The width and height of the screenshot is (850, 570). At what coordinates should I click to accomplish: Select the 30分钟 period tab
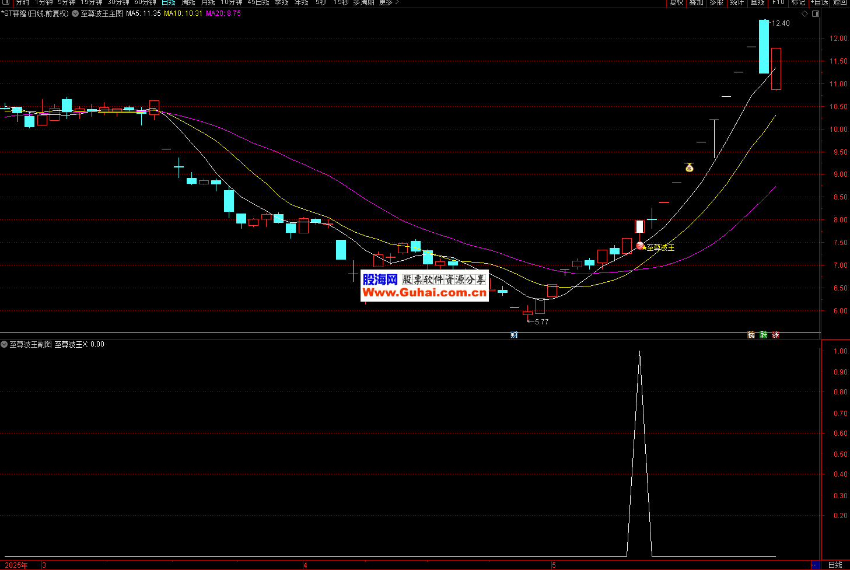[118, 3]
